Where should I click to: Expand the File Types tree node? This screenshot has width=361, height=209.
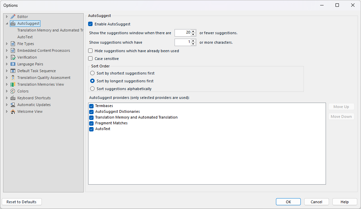(6, 43)
